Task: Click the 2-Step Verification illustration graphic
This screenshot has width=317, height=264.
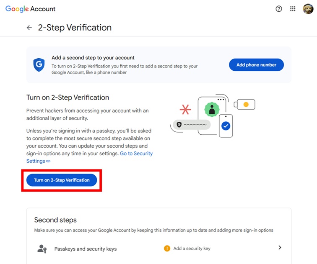Action: (x=212, y=115)
